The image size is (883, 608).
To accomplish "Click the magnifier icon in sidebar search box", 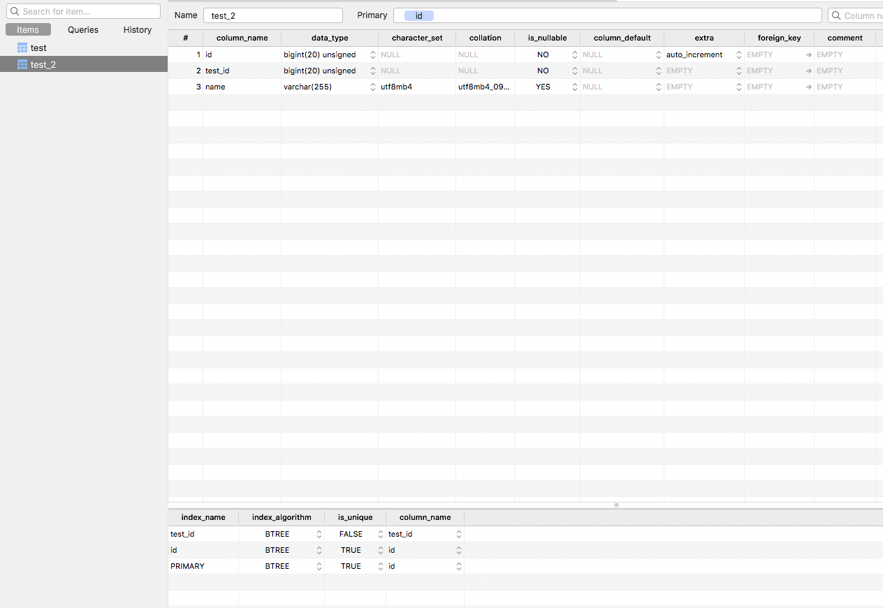I will click(x=13, y=11).
